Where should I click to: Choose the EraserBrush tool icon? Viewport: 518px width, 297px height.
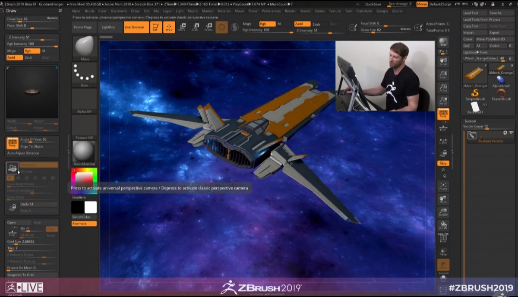501,94
